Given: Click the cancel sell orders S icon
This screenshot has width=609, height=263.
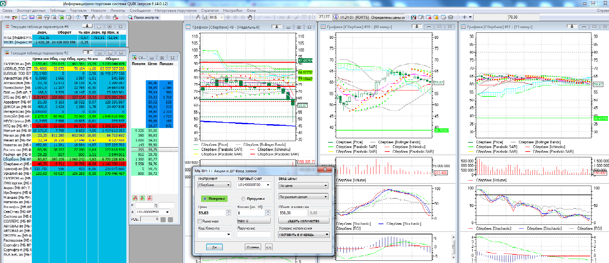Looking at the screenshot, I should click(150, 198).
